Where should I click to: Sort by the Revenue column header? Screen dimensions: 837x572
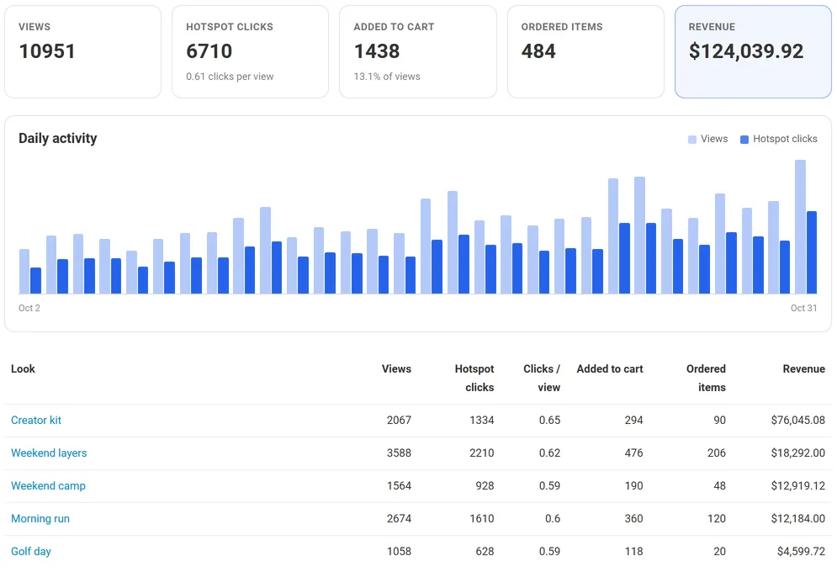pyautogui.click(x=804, y=368)
